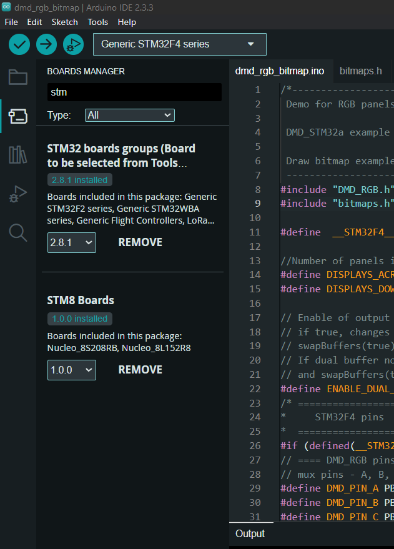394x549 pixels.
Task: Remove the STM8 Boards package
Action: pos(140,370)
